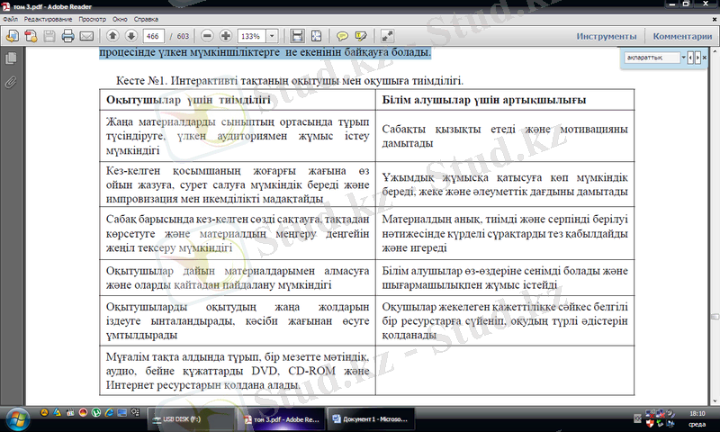Switch to Документ 1 Microsoft Word taskbar button
This screenshot has height=432, width=720.
coord(369,419)
